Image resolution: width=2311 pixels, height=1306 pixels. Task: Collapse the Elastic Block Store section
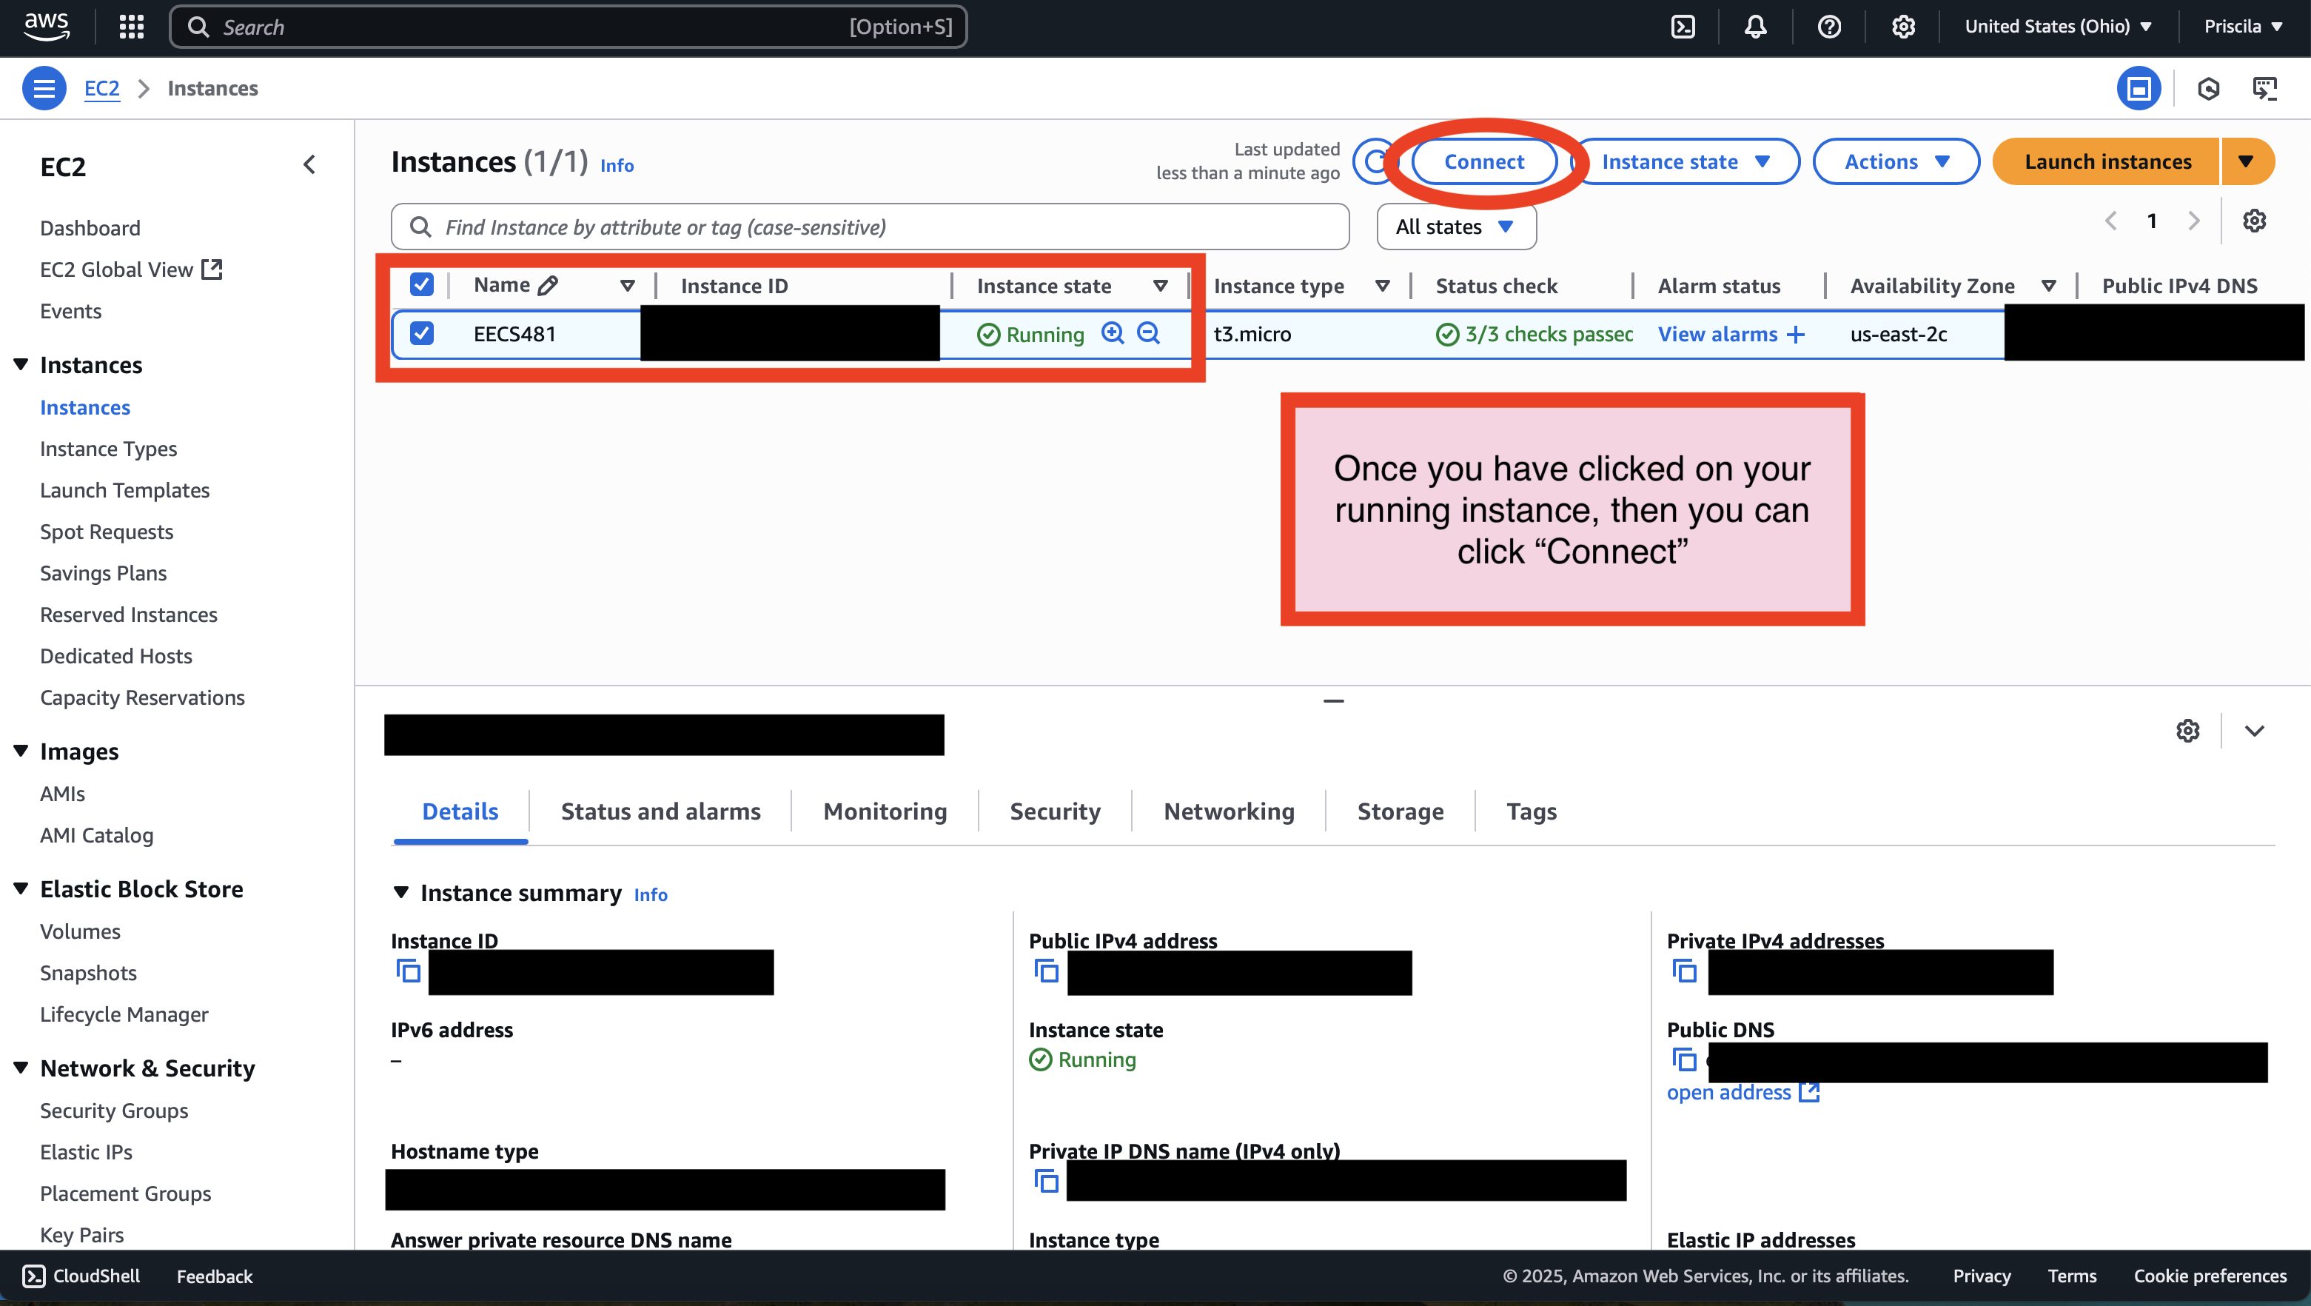point(21,888)
